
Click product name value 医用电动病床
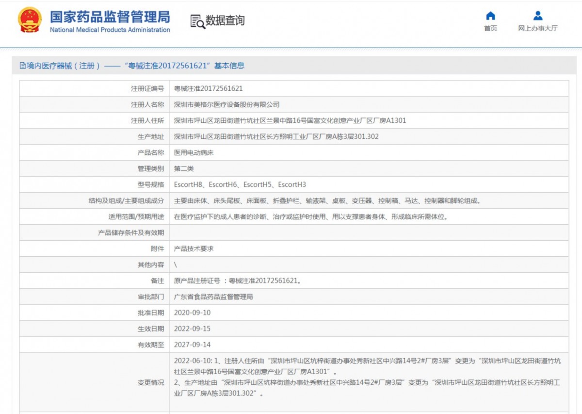tap(194, 152)
